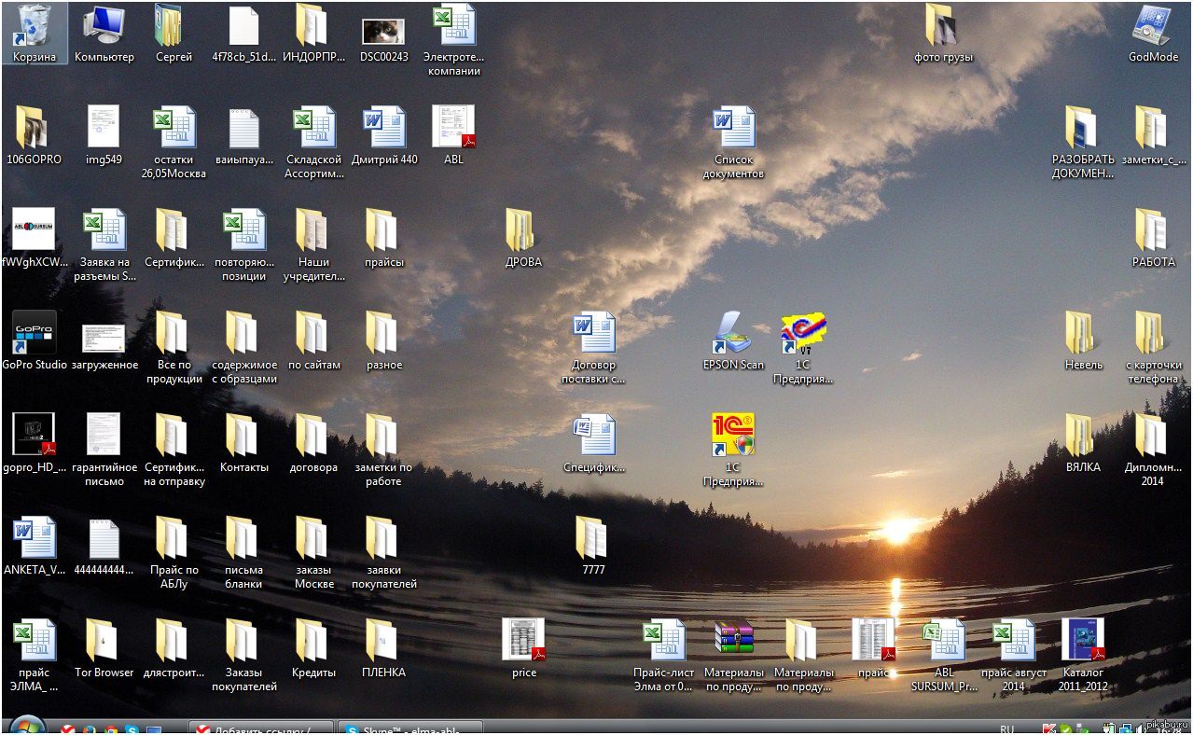Open Каталог 2011_2012 PDF file
Viewport: 1193px width, 735px height.
pos(1082,641)
